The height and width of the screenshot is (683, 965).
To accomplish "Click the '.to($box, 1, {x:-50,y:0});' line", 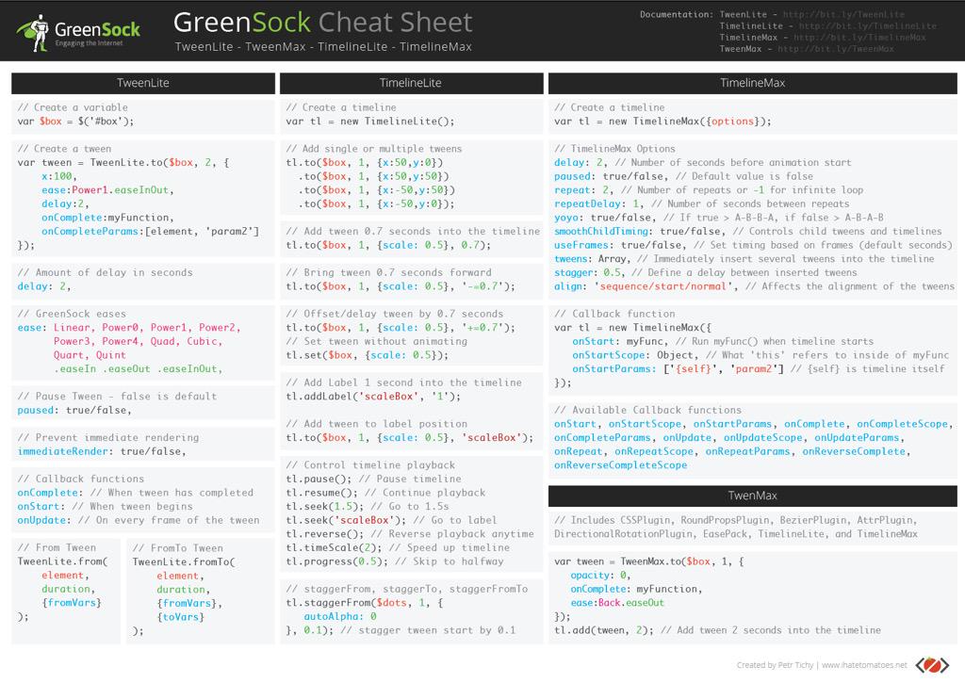I will point(376,204).
